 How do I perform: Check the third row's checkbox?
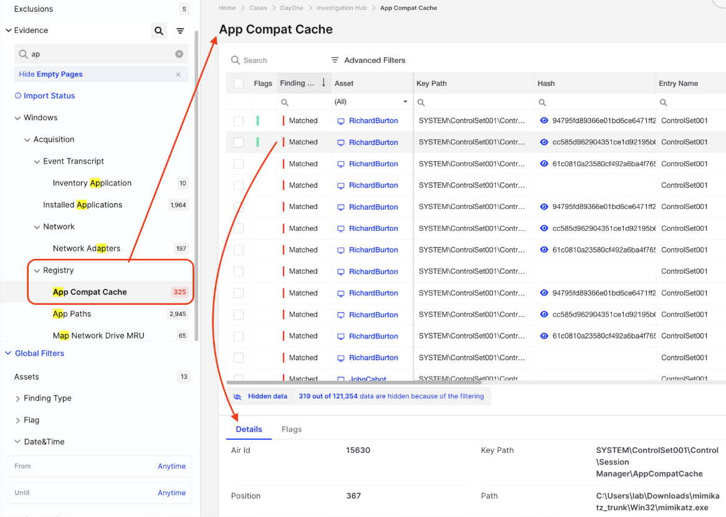pos(239,164)
